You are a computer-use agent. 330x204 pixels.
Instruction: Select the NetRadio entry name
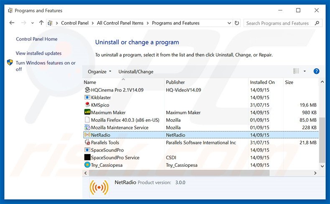coord(101,135)
